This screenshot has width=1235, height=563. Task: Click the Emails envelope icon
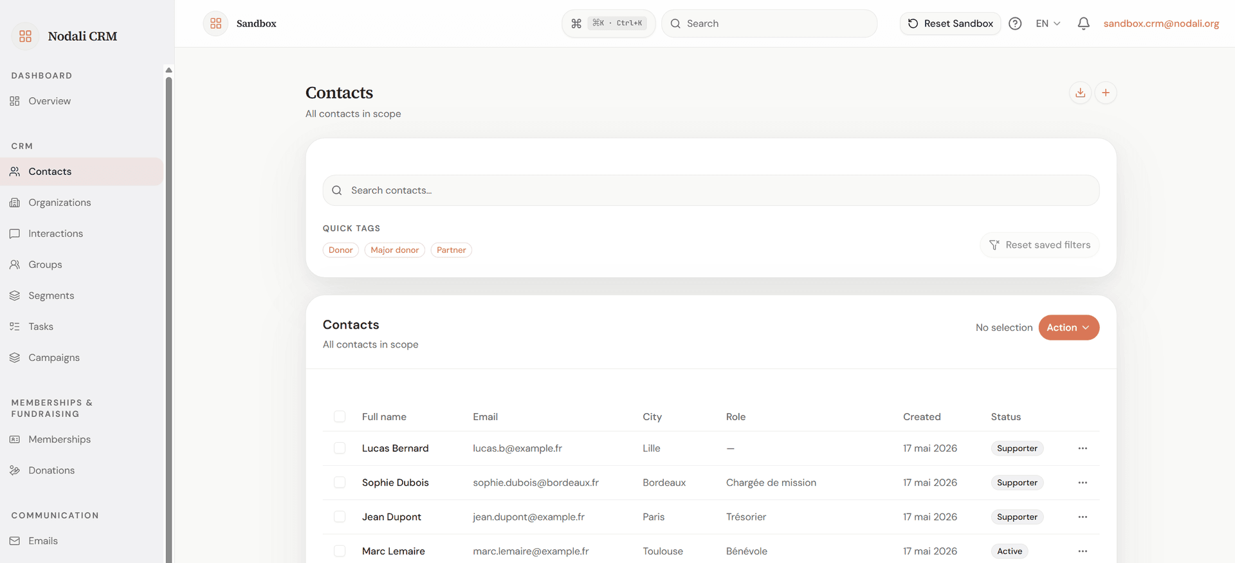[15, 541]
